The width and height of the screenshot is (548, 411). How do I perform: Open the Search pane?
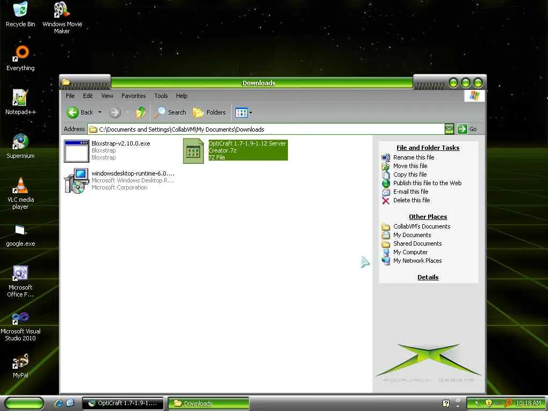pyautogui.click(x=170, y=112)
